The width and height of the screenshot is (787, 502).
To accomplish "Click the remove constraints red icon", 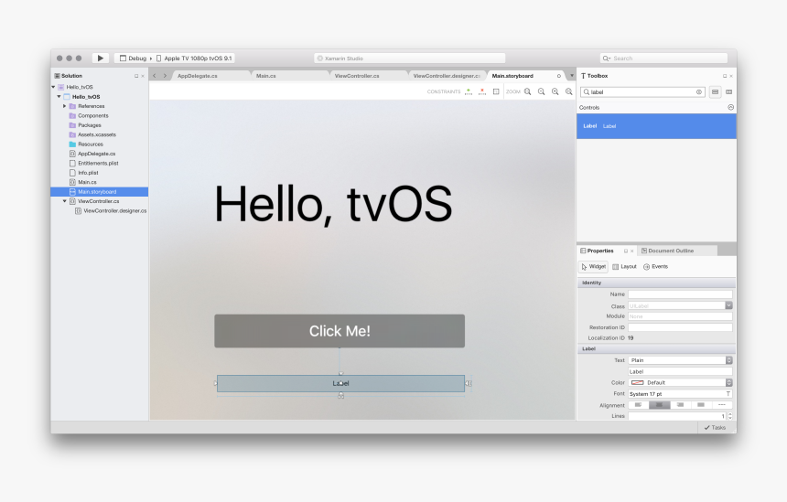I will point(482,91).
